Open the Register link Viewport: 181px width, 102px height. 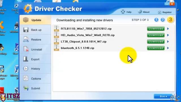[167, 12]
